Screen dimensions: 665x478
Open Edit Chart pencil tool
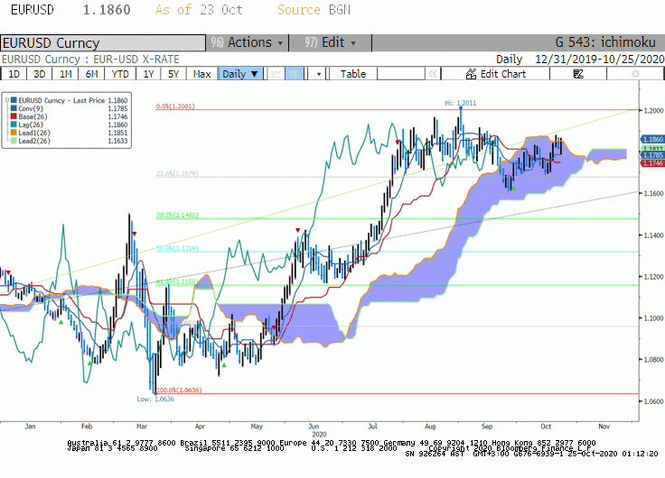tap(496, 74)
